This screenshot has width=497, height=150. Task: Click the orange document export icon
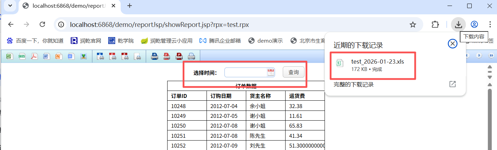(59, 56)
